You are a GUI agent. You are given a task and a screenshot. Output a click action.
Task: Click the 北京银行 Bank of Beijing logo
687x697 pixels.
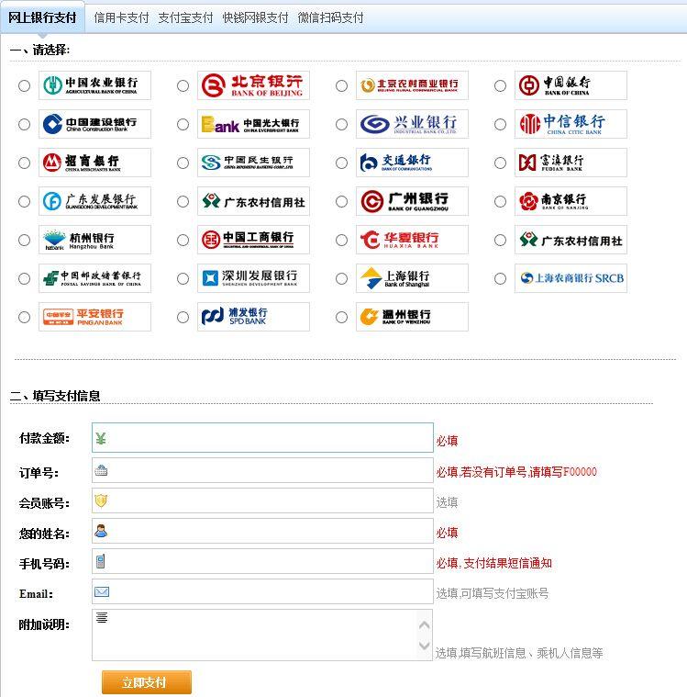pyautogui.click(x=253, y=85)
